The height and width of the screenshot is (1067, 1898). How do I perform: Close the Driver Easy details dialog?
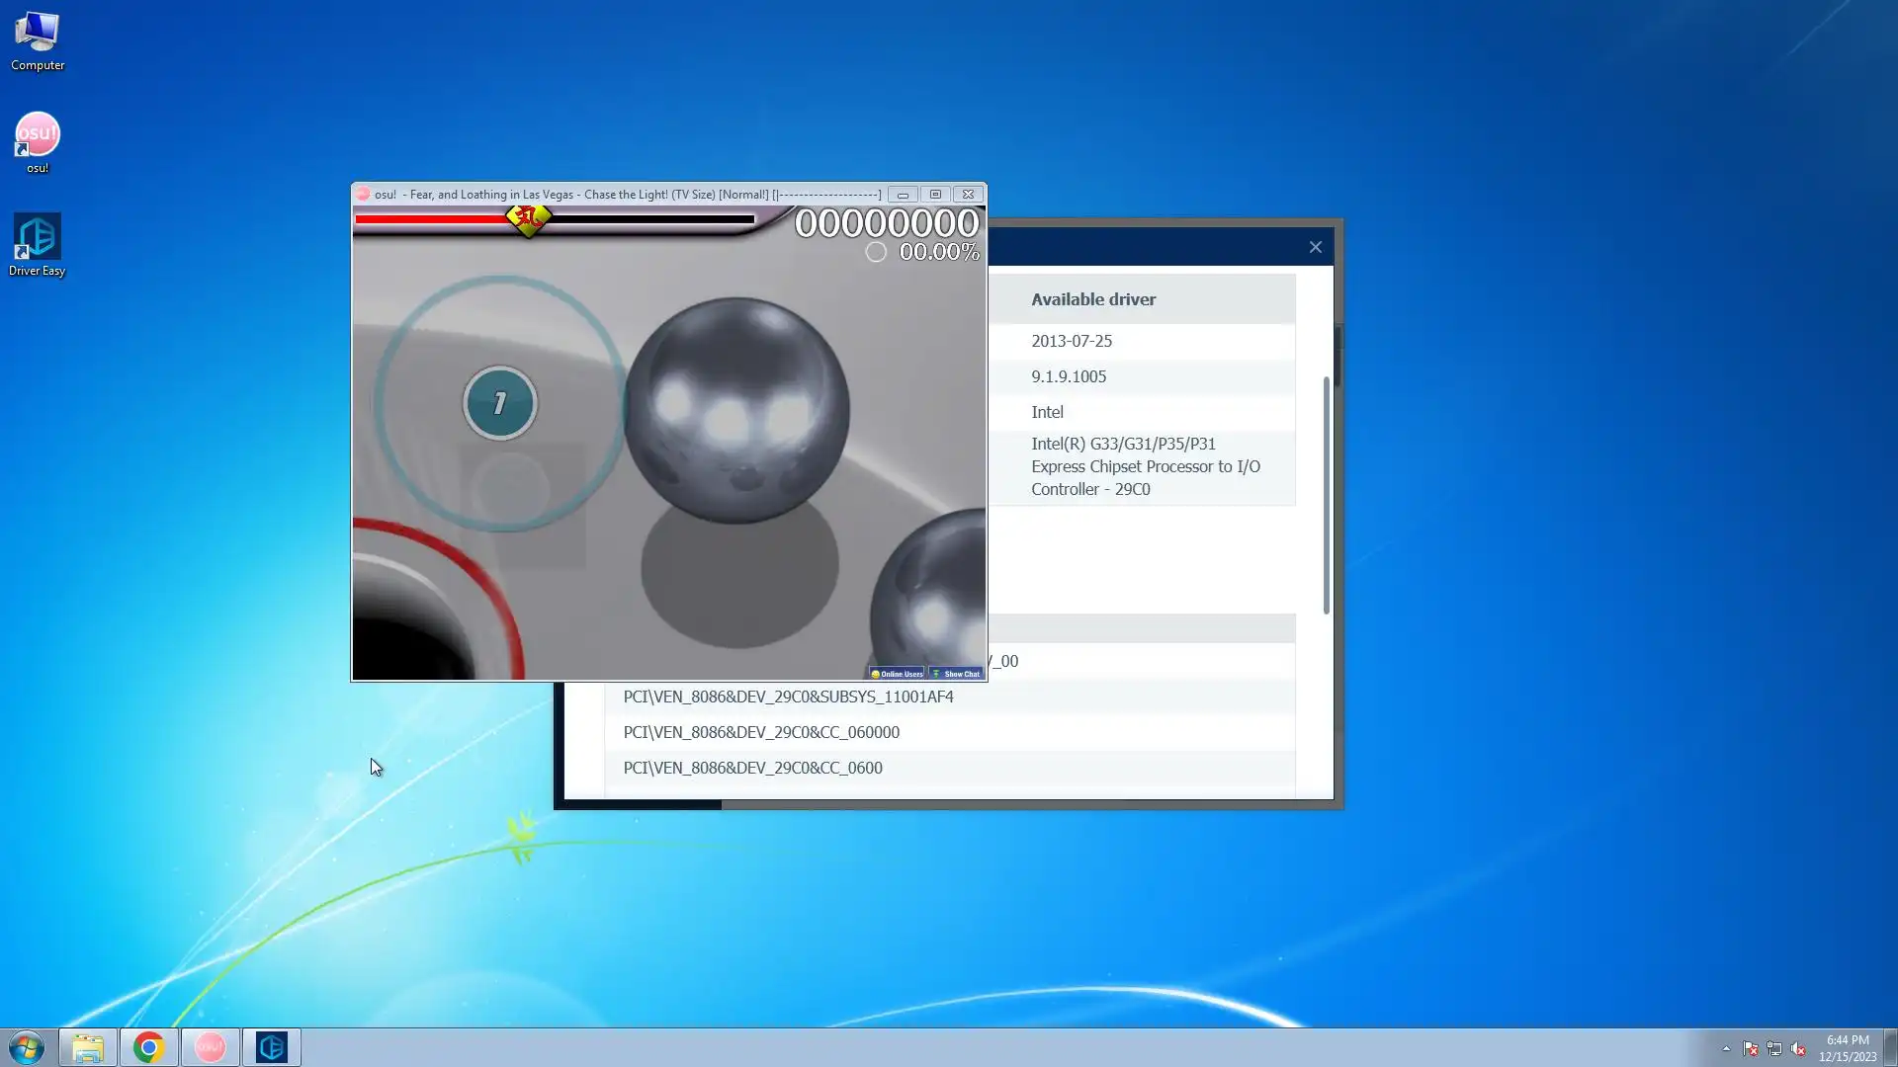coord(1315,247)
